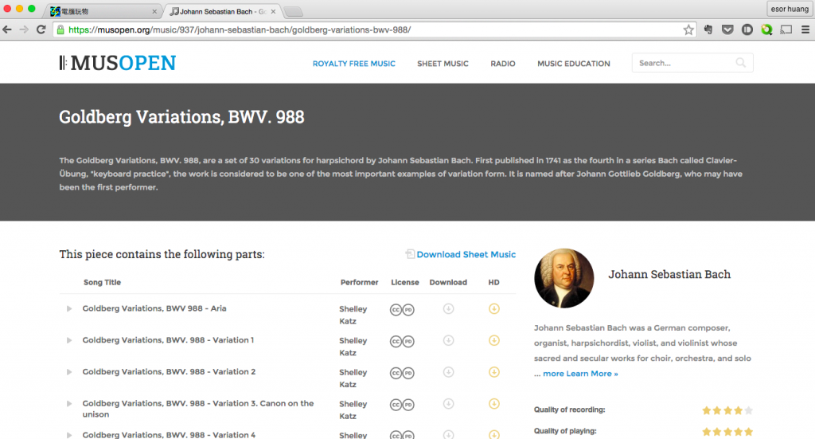Select the Variation 2 song title
This screenshot has height=439, width=815.
pos(169,372)
